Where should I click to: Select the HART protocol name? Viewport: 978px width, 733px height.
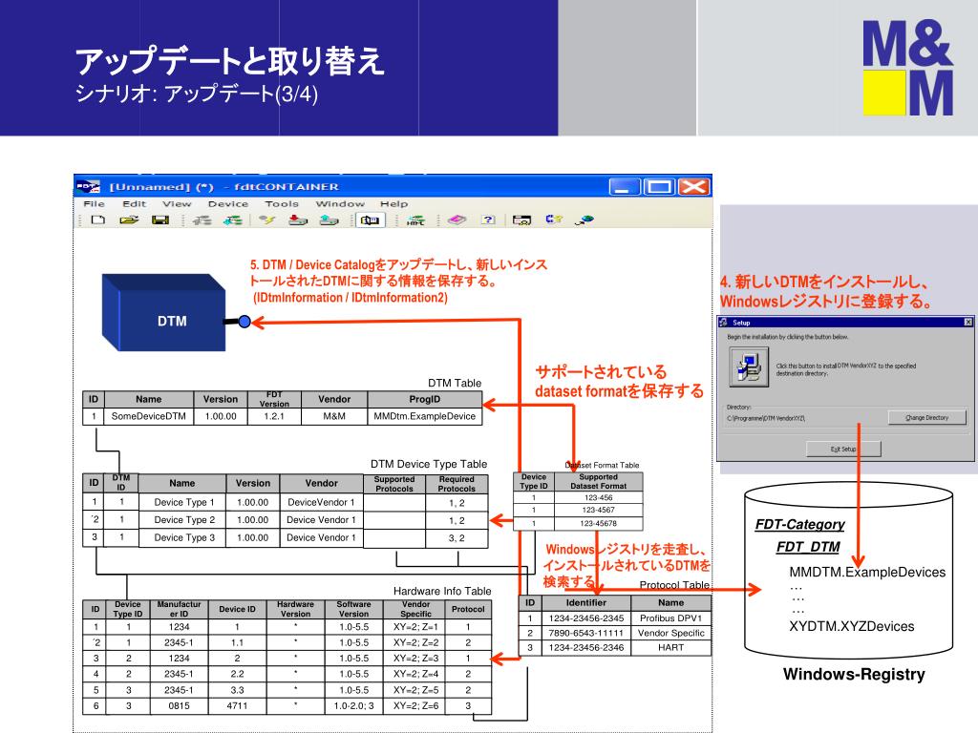[x=671, y=648]
